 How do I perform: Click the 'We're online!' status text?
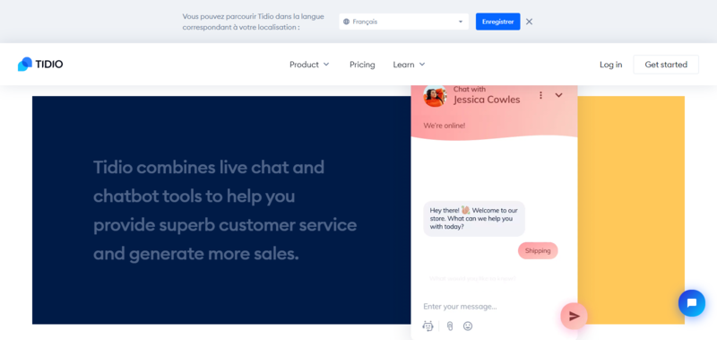(445, 126)
